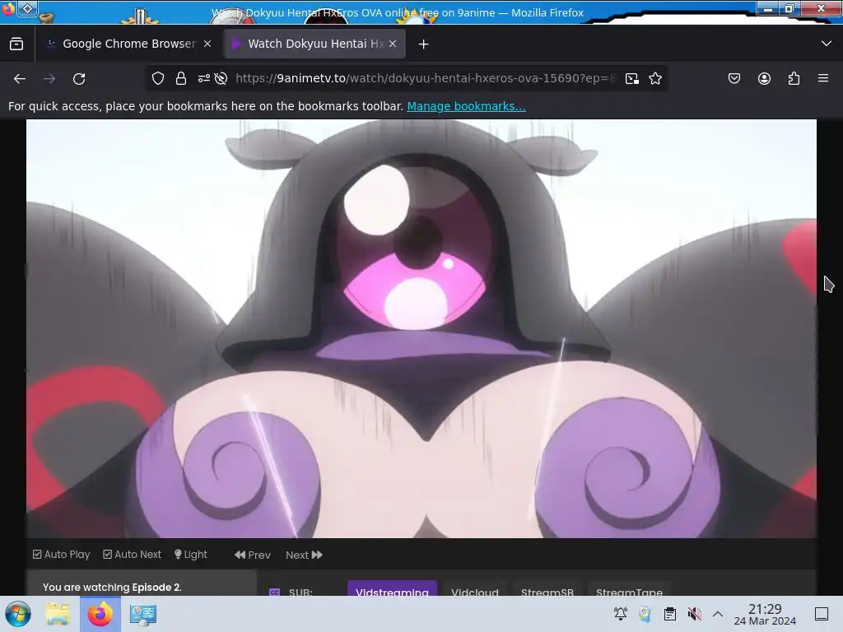
Task: Open picture-in-picture icon in address bar
Action: 632,78
